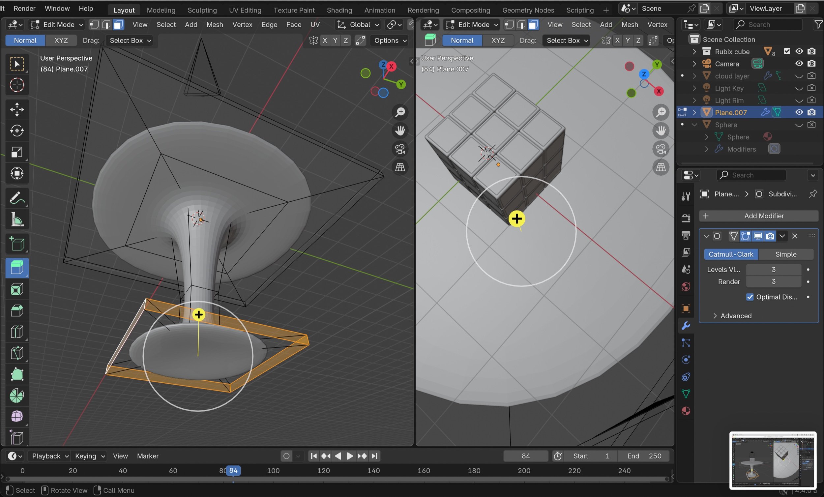Activate the Move tool

(x=17, y=109)
